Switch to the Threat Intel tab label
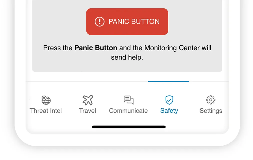Screen dimensions: 253x160 pyautogui.click(x=46, y=111)
